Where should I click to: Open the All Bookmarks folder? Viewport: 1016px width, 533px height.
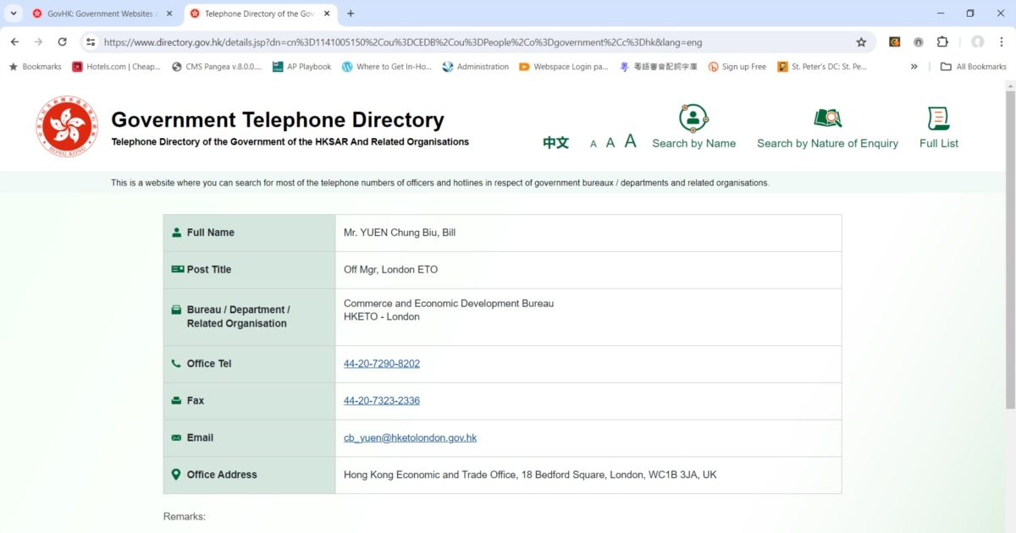pyautogui.click(x=973, y=67)
